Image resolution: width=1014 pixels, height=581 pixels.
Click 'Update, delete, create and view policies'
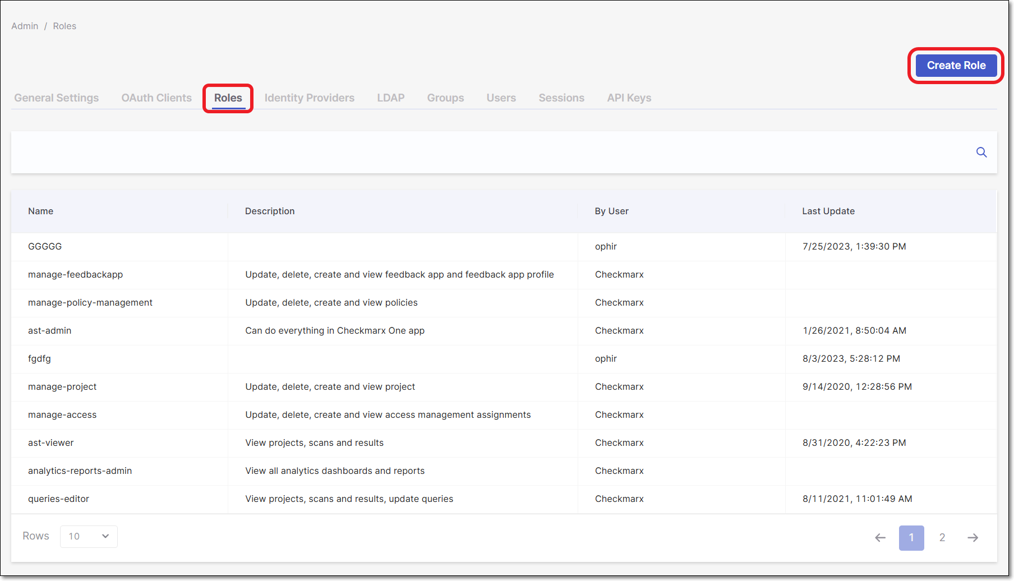[331, 303]
